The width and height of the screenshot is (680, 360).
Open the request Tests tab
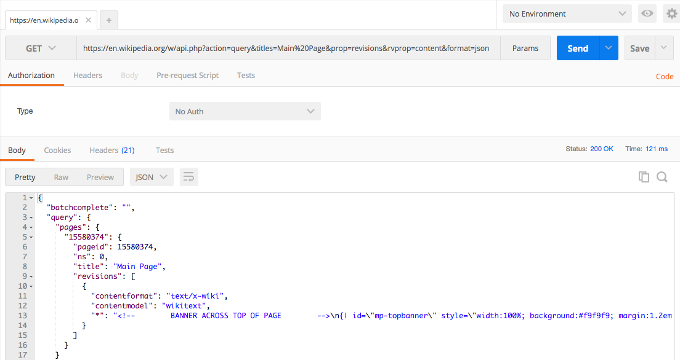point(246,76)
